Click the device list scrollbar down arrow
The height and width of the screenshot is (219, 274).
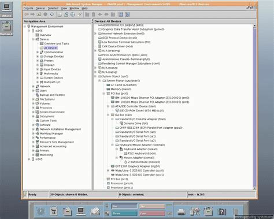pos(254,188)
